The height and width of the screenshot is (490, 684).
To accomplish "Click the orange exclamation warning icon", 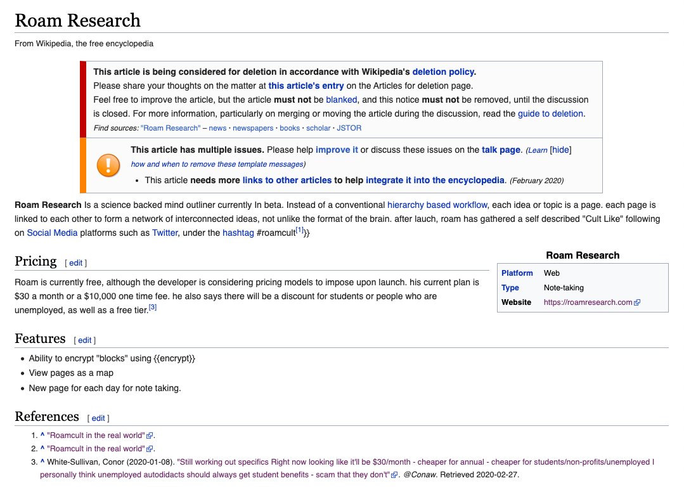I will [x=108, y=165].
